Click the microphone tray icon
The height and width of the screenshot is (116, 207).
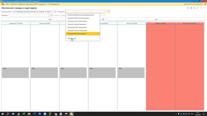[x=179, y=114]
